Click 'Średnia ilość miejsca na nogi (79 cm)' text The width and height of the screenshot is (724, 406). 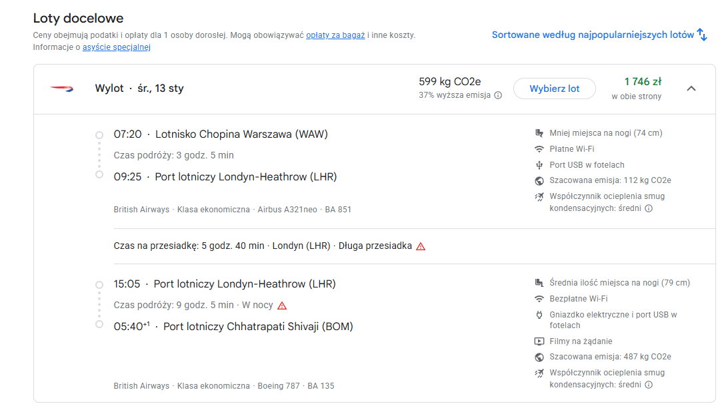click(x=619, y=283)
